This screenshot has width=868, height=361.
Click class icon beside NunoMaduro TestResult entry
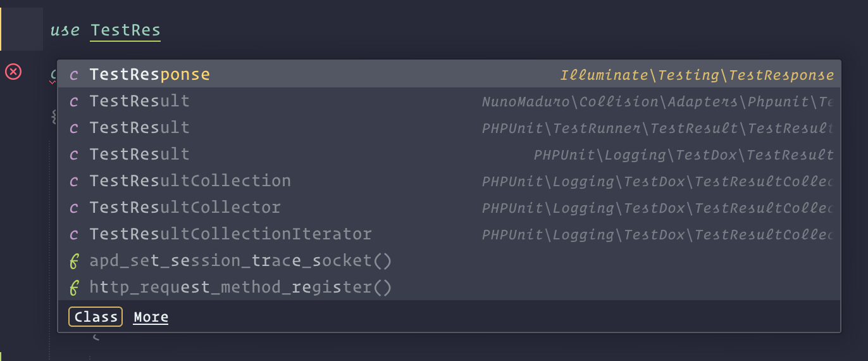pos(74,101)
